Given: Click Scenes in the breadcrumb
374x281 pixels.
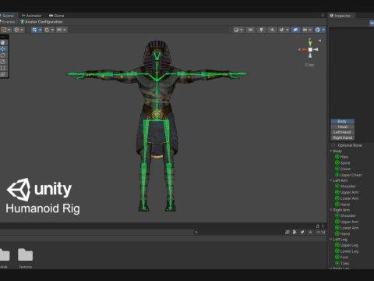Looking at the screenshot, I should (8, 22).
